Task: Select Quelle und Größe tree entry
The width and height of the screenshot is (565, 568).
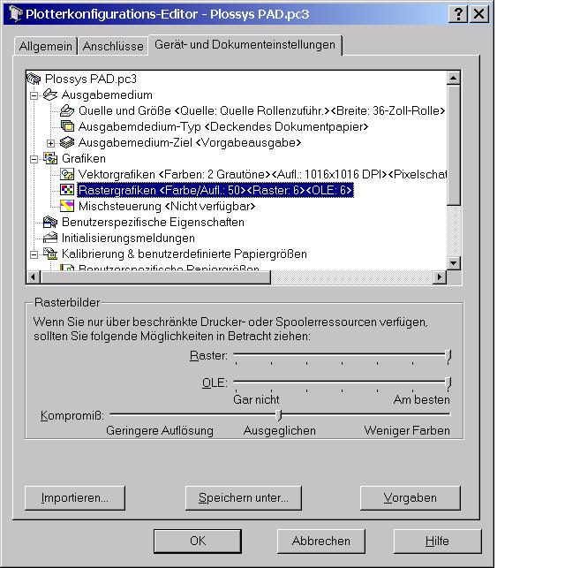Action: (x=261, y=110)
